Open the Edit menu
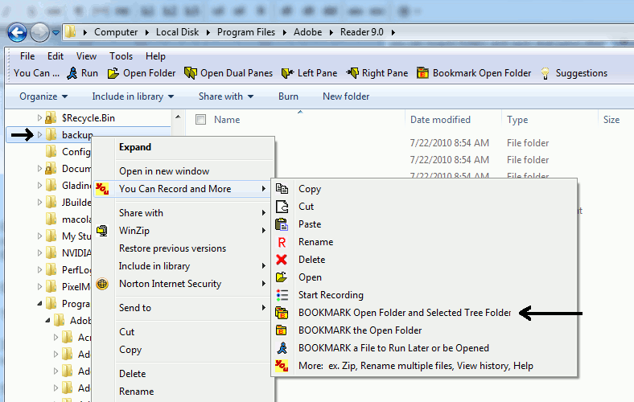This screenshot has height=402, width=634. [x=56, y=56]
